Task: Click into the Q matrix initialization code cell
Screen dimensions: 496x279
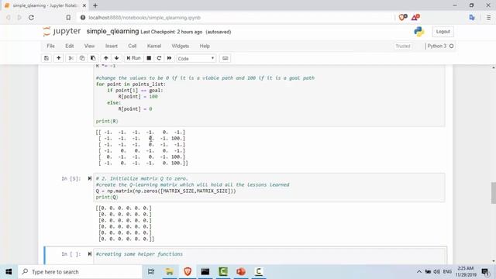Action: point(269,188)
